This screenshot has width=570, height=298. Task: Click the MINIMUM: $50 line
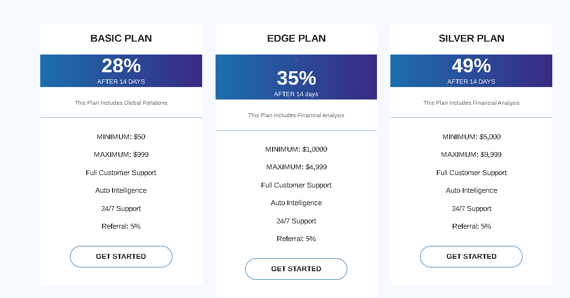(121, 137)
